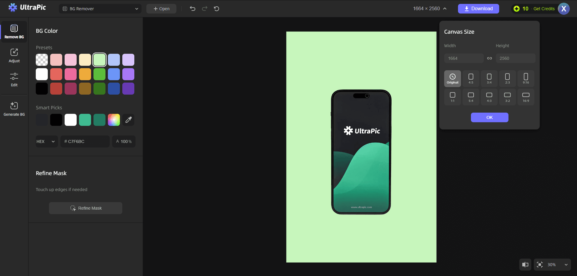
Task: Click the hex color code field
Action: coord(85,141)
